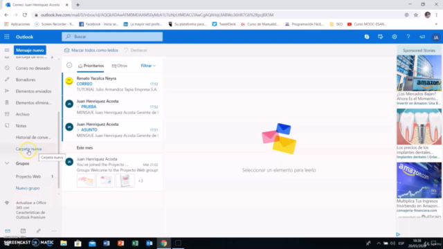
Task: Open the TweetDeck bookmark
Action: (224, 24)
